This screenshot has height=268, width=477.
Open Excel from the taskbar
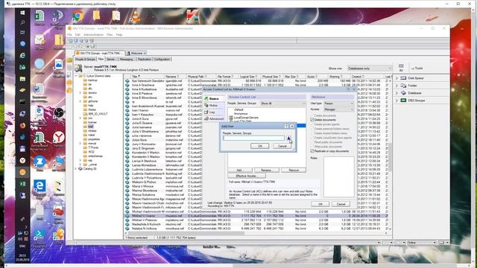pyautogui.click(x=22, y=184)
